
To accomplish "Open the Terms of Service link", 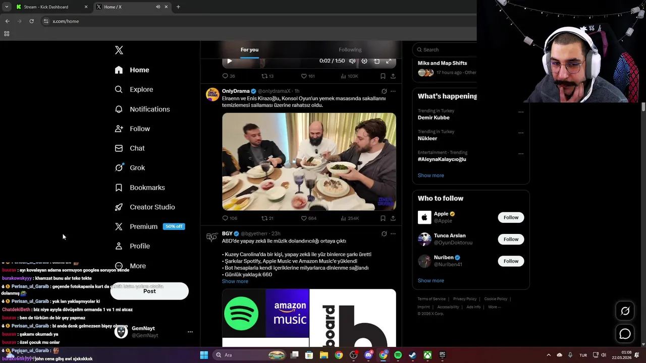I will (x=432, y=299).
